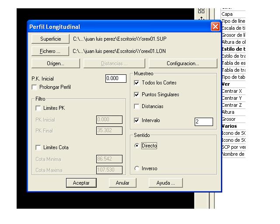Select the Escala de ti property row

233,28
